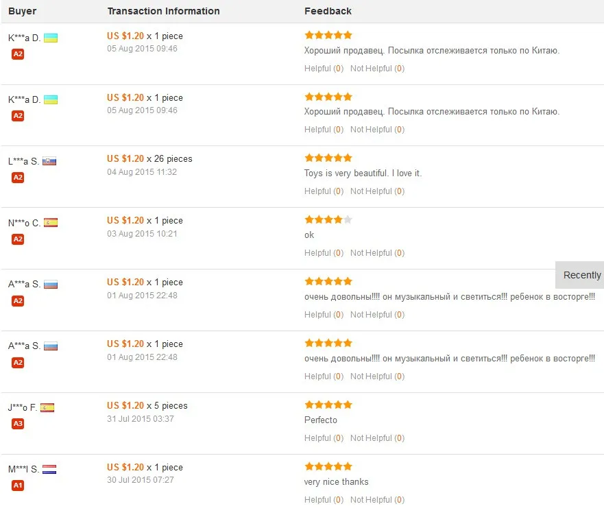Click the Russia flag beside first A***a S.
The height and width of the screenshot is (515, 604).
click(51, 285)
